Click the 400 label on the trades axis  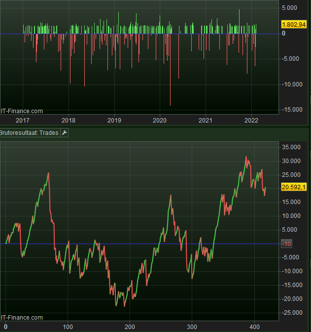(x=254, y=327)
